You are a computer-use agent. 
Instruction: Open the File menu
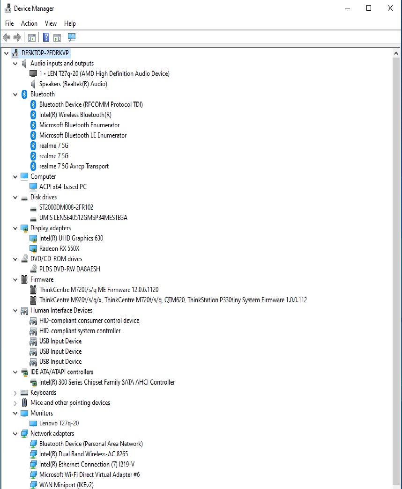[9, 23]
